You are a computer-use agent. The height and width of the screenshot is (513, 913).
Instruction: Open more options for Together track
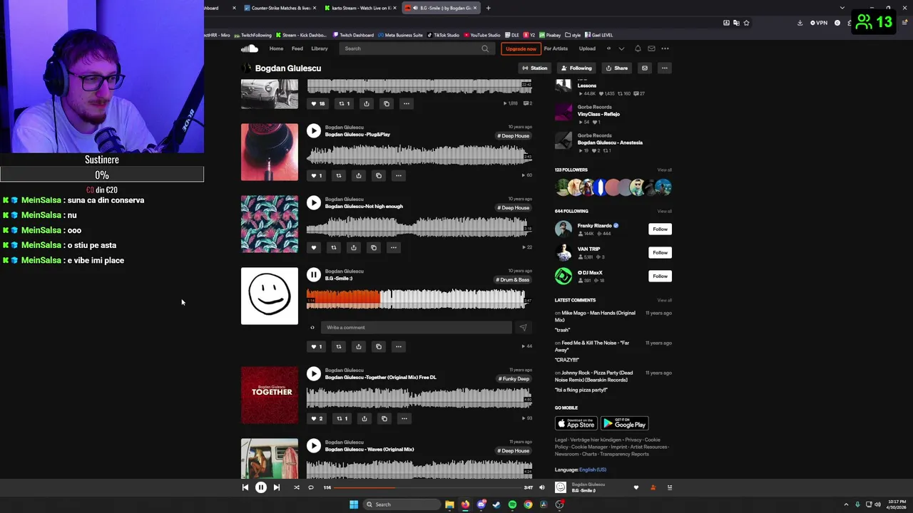(x=404, y=418)
